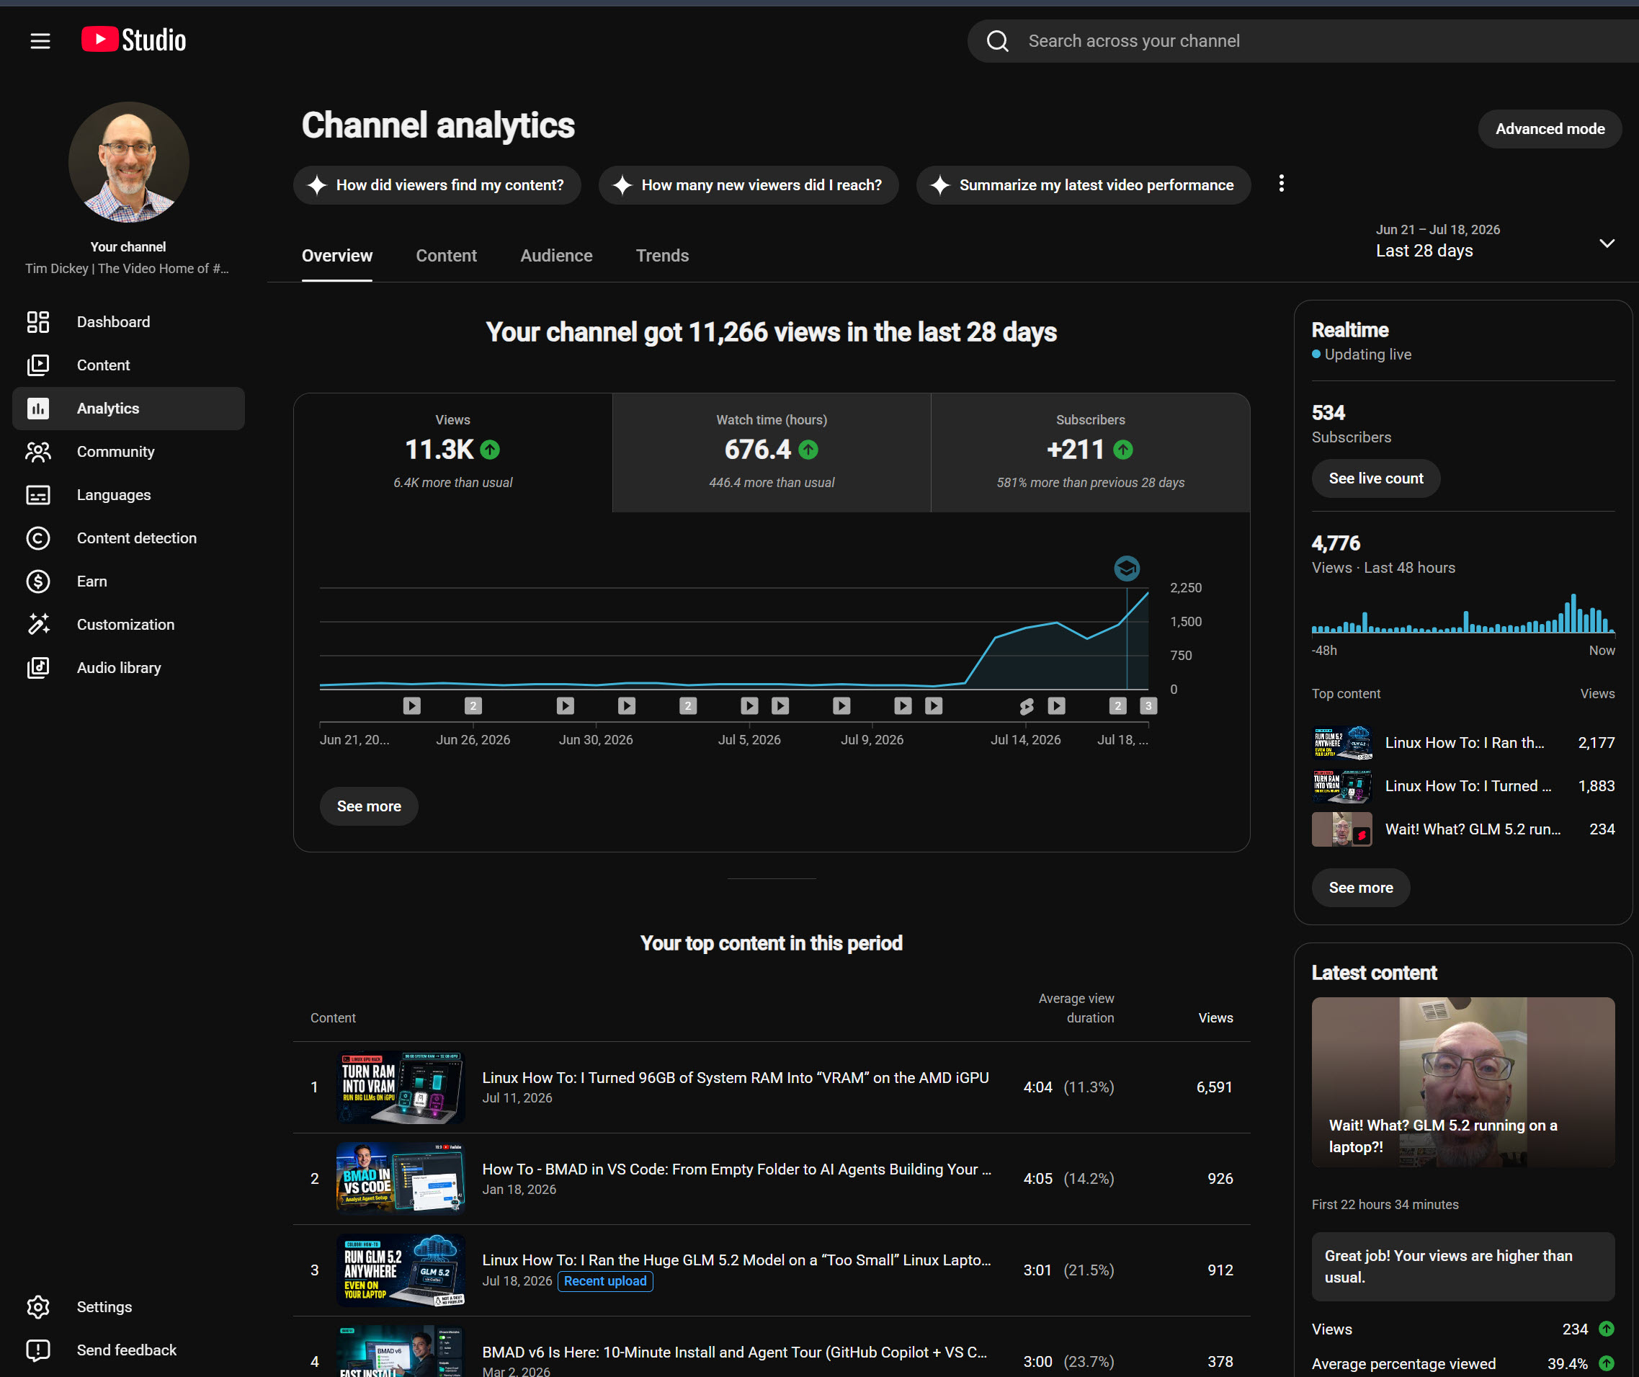The height and width of the screenshot is (1377, 1639).
Task: Open Languages in the sidebar
Action: (x=129, y=495)
